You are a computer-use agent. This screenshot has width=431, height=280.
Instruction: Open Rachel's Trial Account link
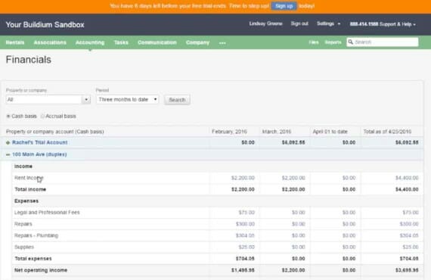(x=40, y=142)
